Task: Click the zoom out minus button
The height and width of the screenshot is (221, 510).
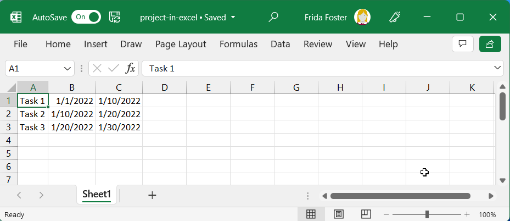Action: (x=386, y=214)
